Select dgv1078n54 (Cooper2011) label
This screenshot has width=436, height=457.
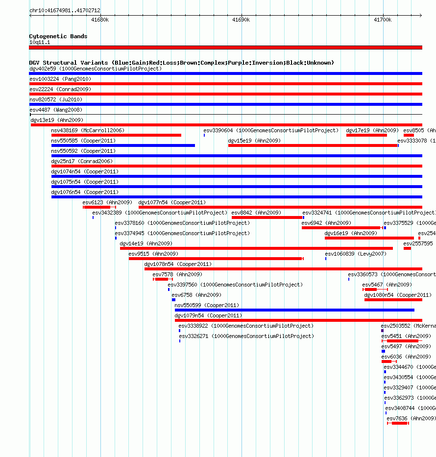click(178, 264)
